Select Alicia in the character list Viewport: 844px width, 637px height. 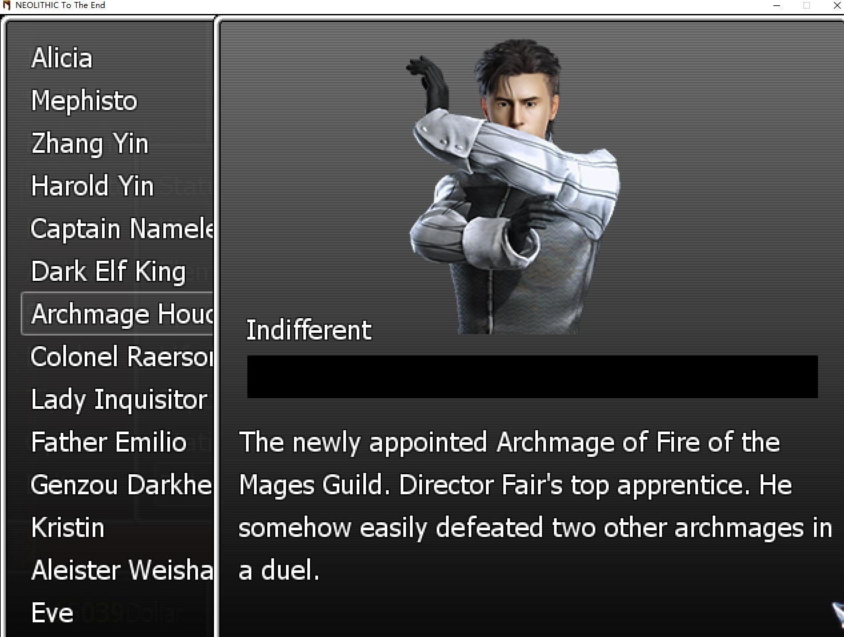pos(62,58)
